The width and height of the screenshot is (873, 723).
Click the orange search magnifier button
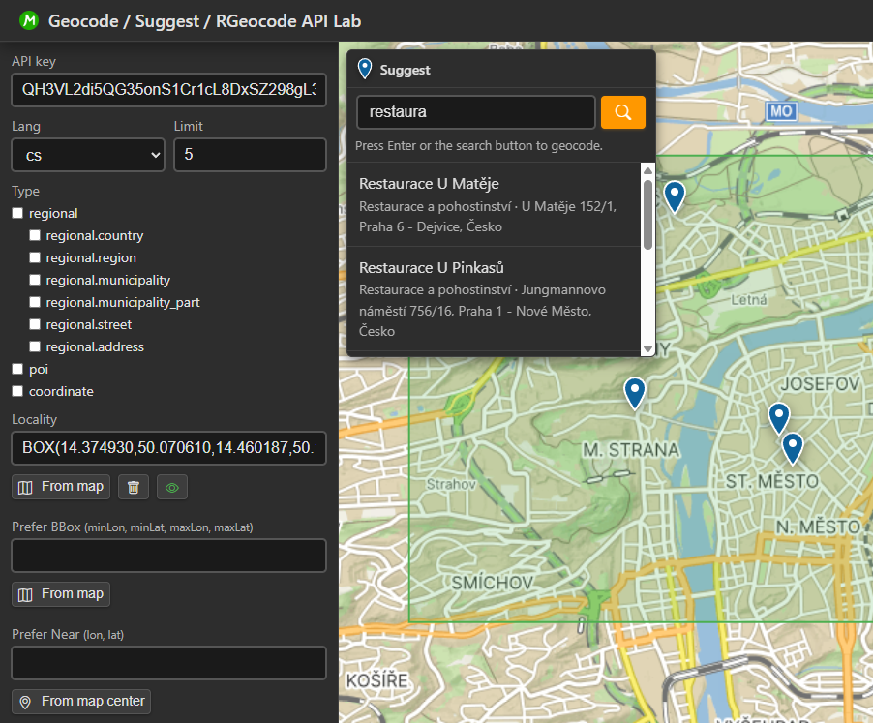(623, 112)
